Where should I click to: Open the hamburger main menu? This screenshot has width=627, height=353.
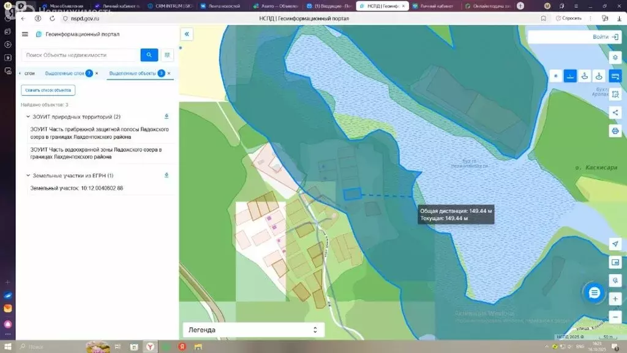25,35
